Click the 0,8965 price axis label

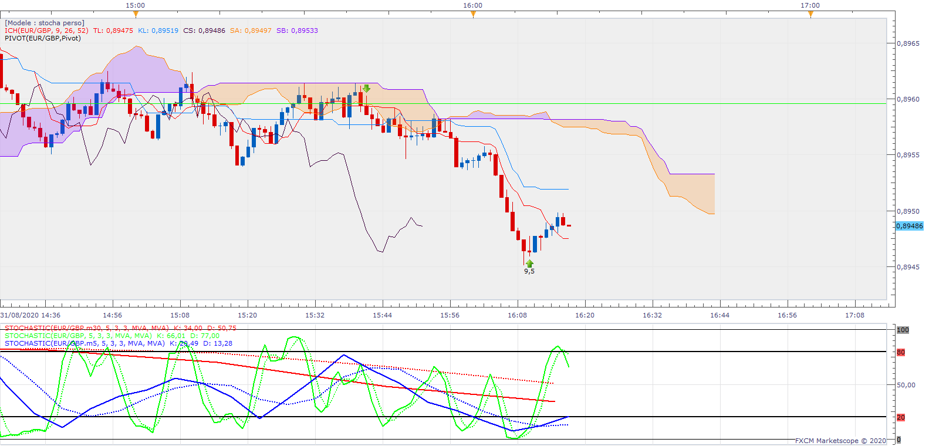point(908,43)
